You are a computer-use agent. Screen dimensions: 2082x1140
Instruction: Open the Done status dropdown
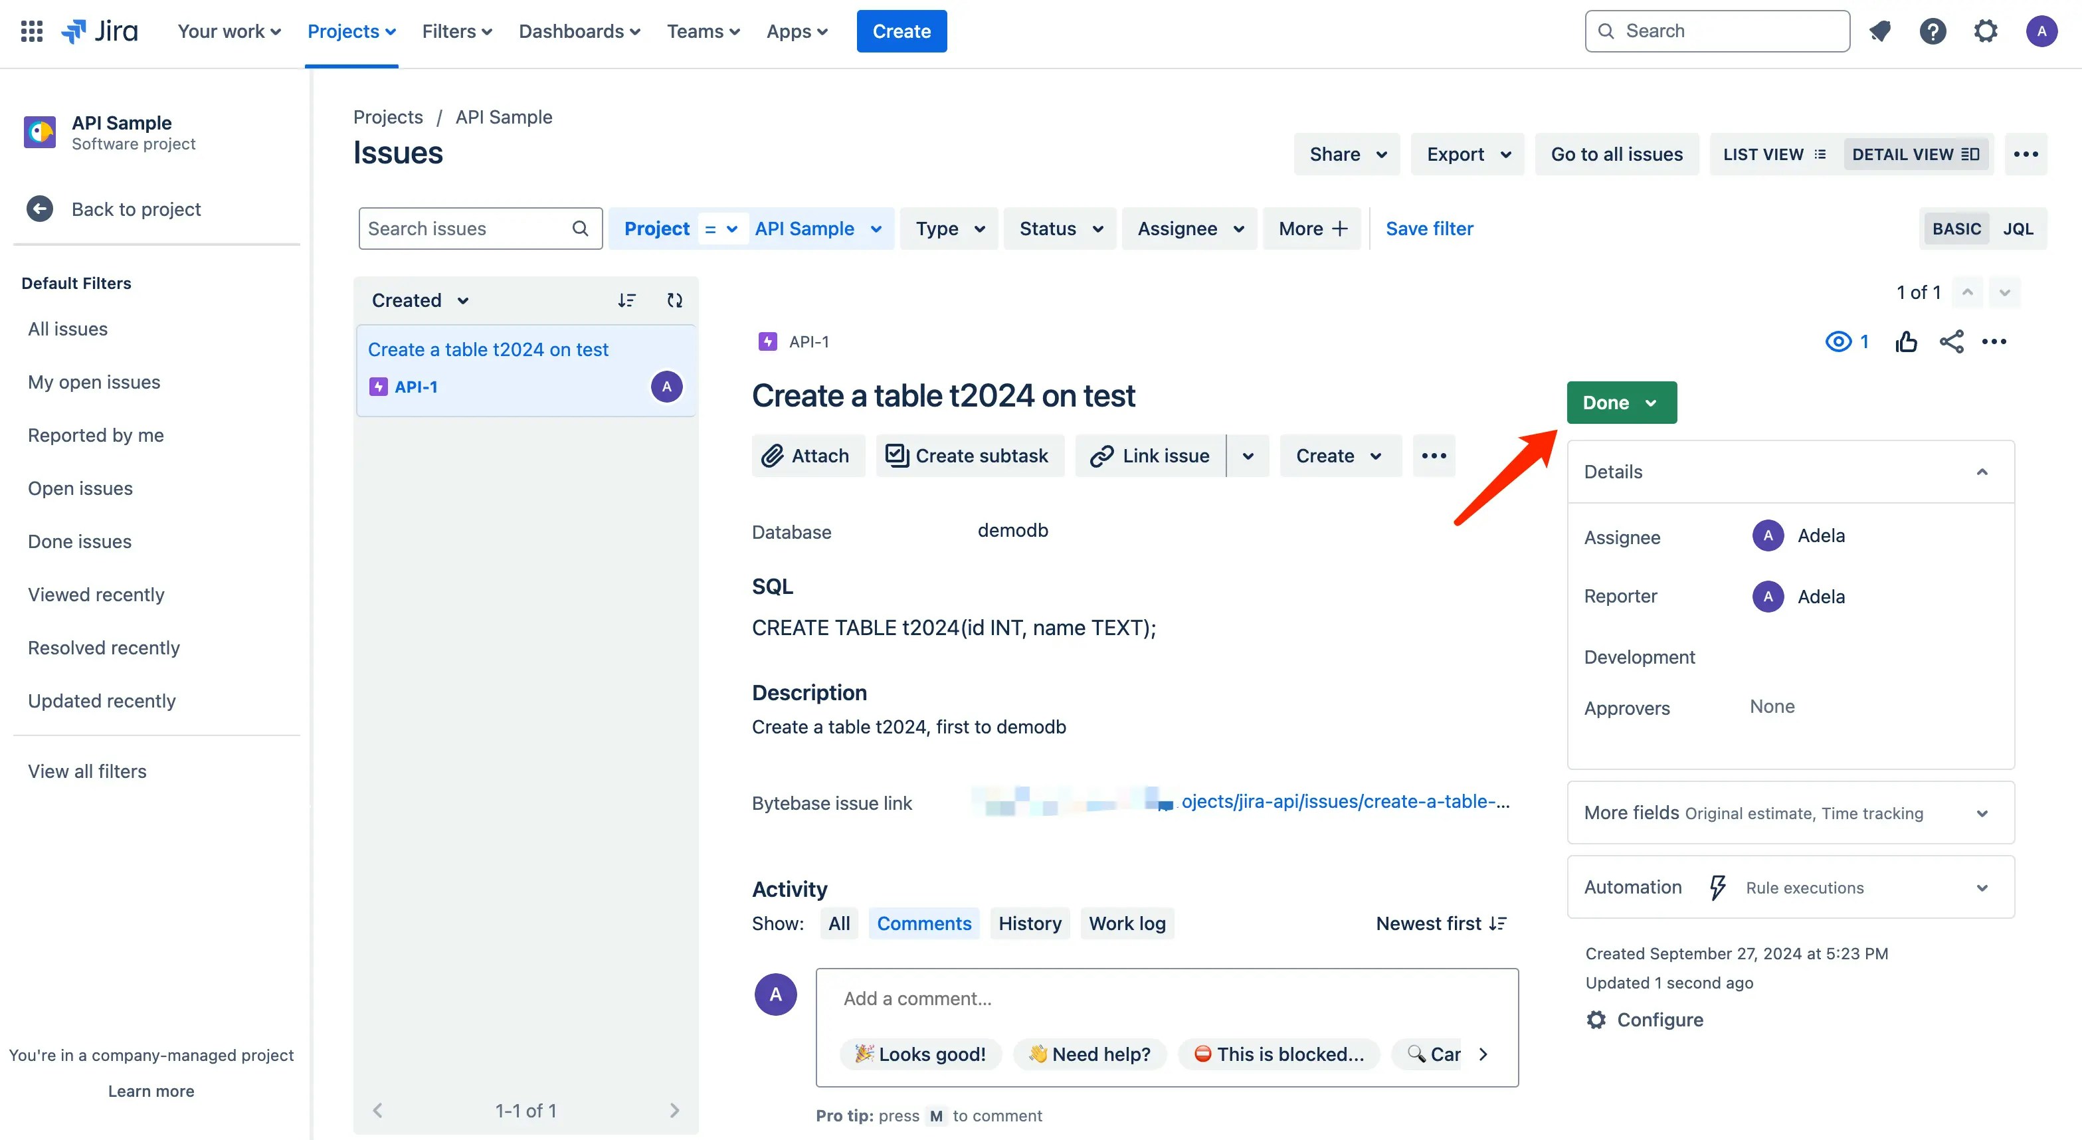(1620, 402)
